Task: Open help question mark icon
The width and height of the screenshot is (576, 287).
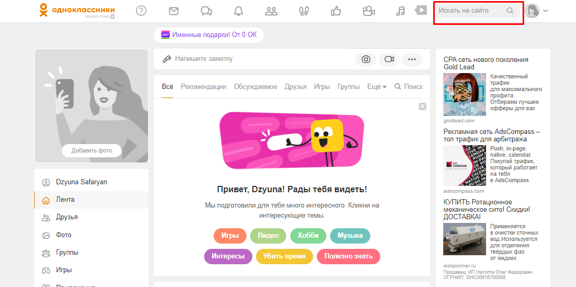Action: click(x=141, y=11)
